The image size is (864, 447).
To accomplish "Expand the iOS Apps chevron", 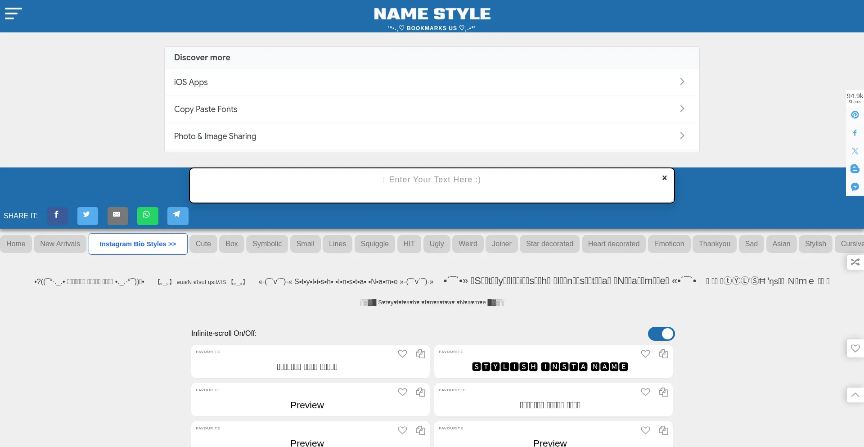I will (682, 81).
